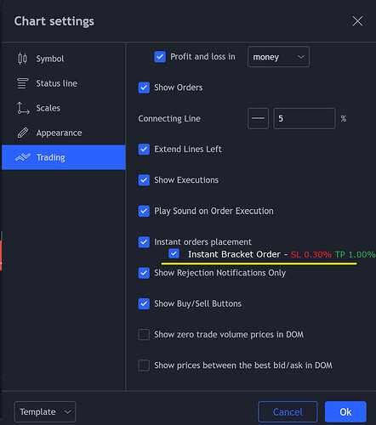Enable Show prices between best bid/ask in DOM
376x425 pixels.
(x=144, y=365)
